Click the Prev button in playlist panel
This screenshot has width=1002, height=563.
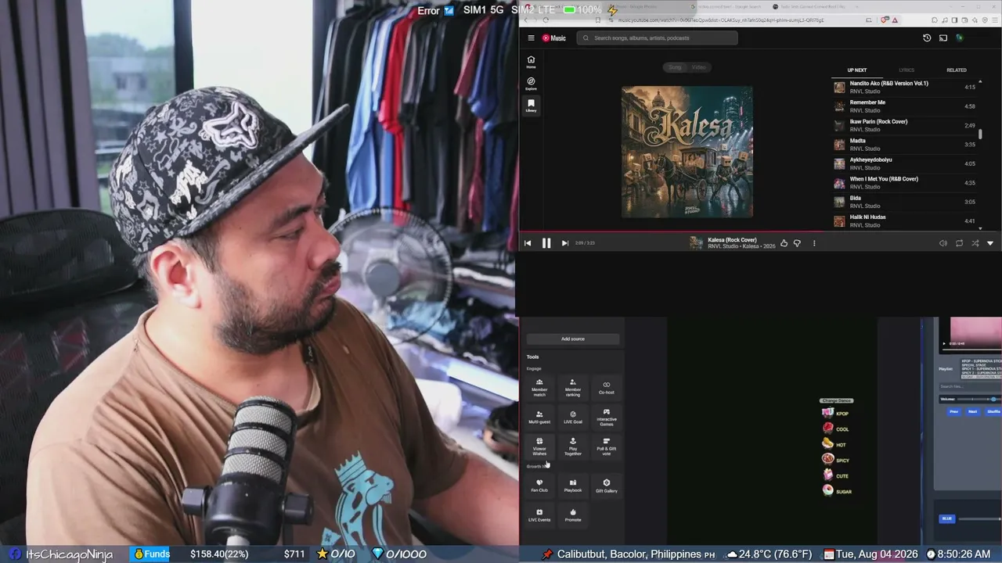pyautogui.click(x=953, y=411)
